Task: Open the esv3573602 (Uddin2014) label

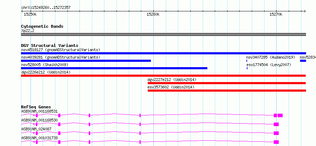Action: (171, 87)
